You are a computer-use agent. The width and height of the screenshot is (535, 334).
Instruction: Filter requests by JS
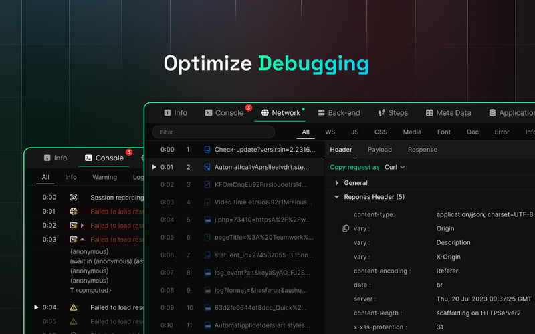[x=355, y=132]
